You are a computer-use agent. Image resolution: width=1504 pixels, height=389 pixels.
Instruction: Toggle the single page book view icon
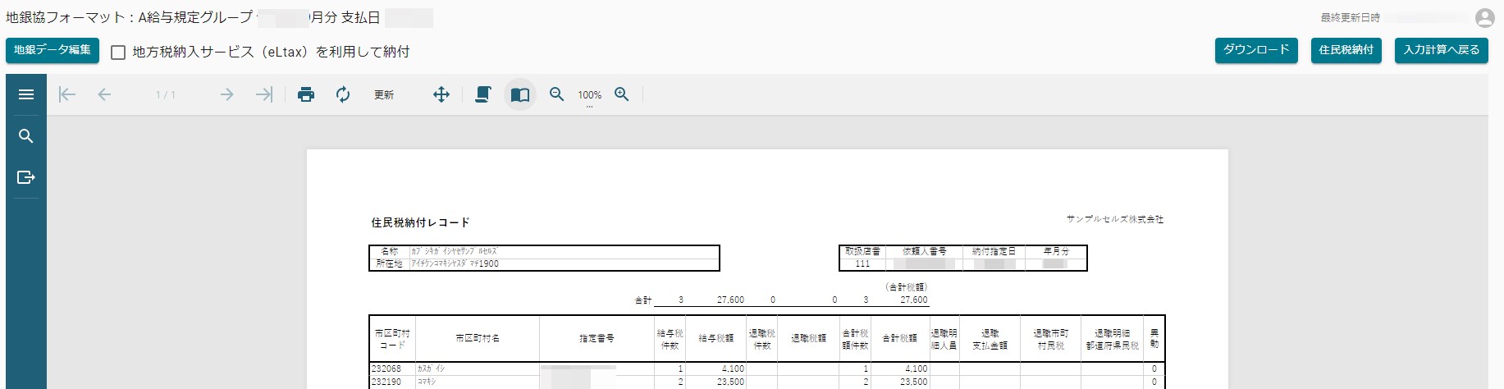[520, 94]
